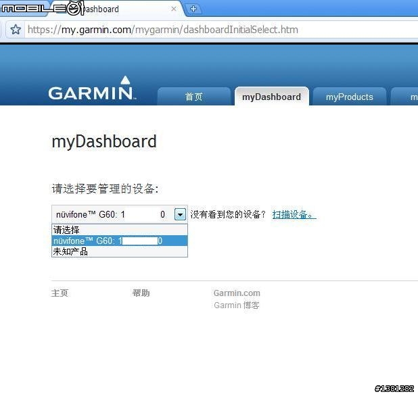Screen dimensions: 418x394
Task: Expand the device selection dropdown arrow
Action: [x=180, y=214]
